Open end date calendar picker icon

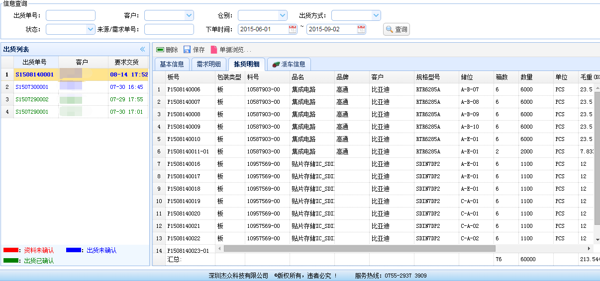[x=361, y=29]
